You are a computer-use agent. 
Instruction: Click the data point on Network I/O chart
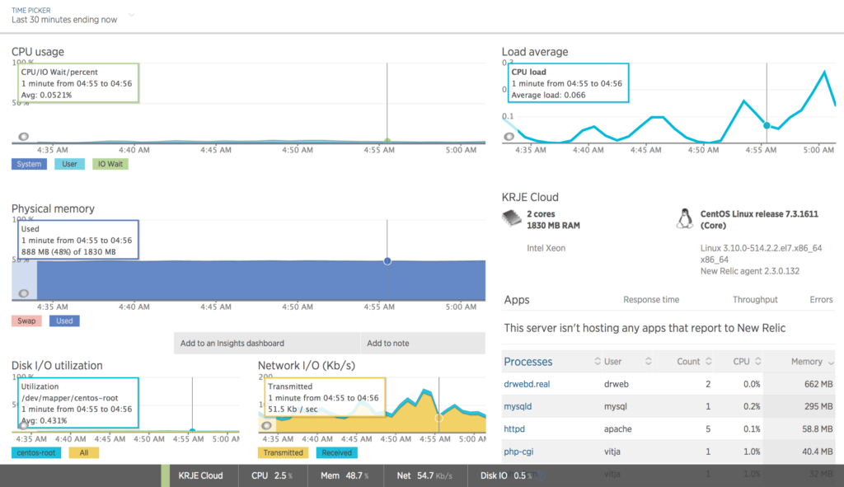tap(438, 418)
